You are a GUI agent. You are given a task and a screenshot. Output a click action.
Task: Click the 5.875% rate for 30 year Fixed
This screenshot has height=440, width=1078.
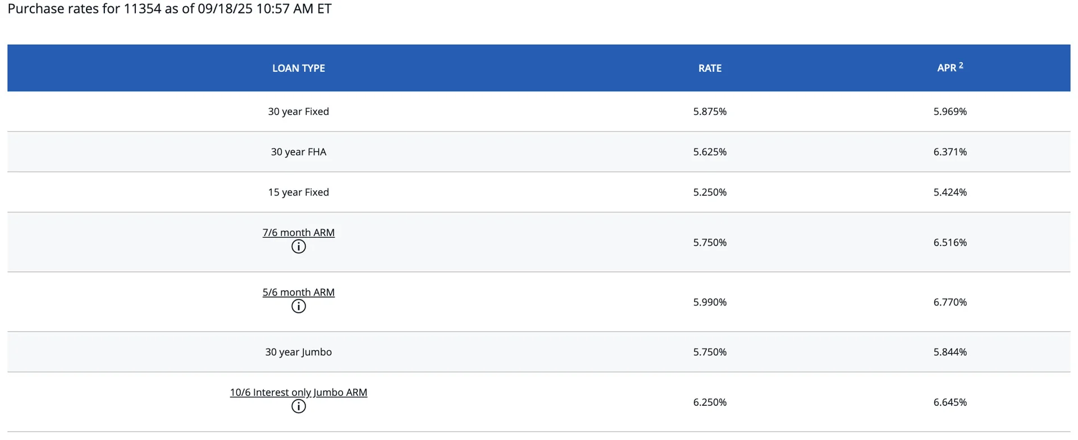coord(710,112)
